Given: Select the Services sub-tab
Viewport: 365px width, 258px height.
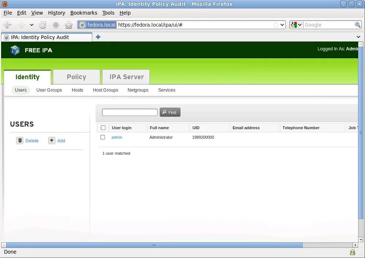Looking at the screenshot, I should [x=167, y=90].
